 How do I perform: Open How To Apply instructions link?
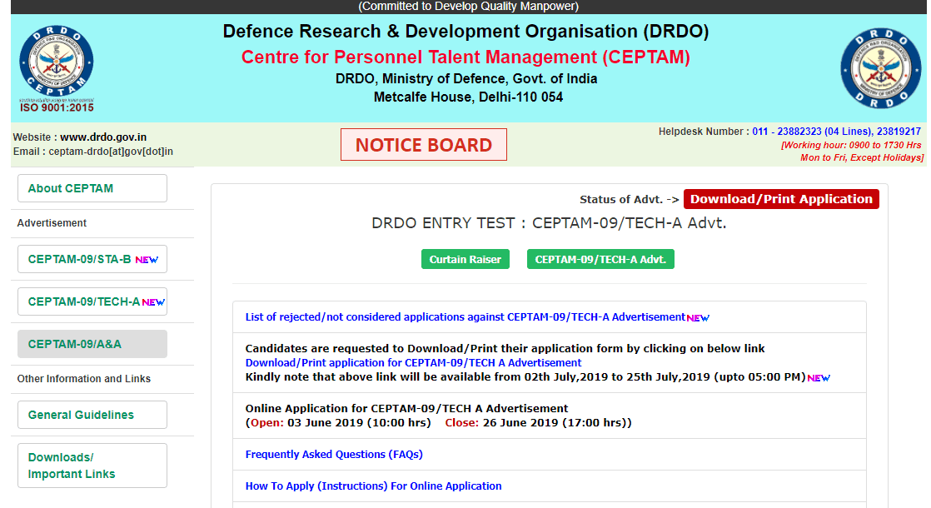[373, 486]
